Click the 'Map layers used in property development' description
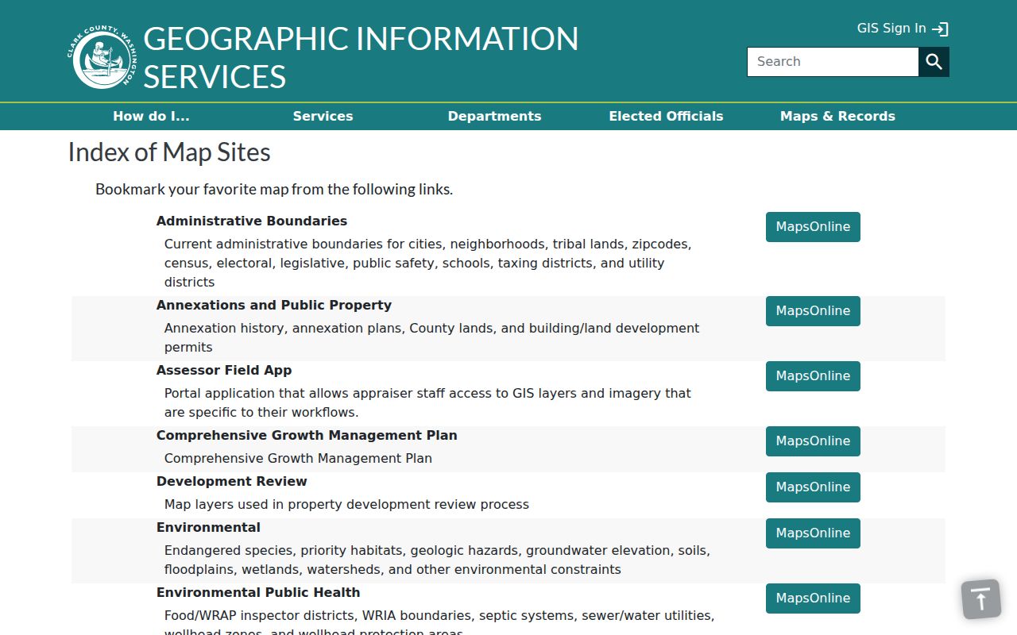Screen dimensions: 1017x635 coord(346,504)
